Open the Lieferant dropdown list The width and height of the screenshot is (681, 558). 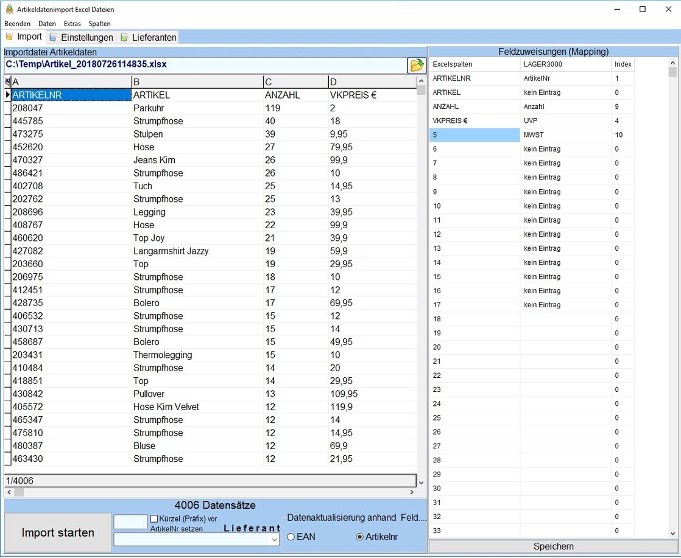[275, 540]
